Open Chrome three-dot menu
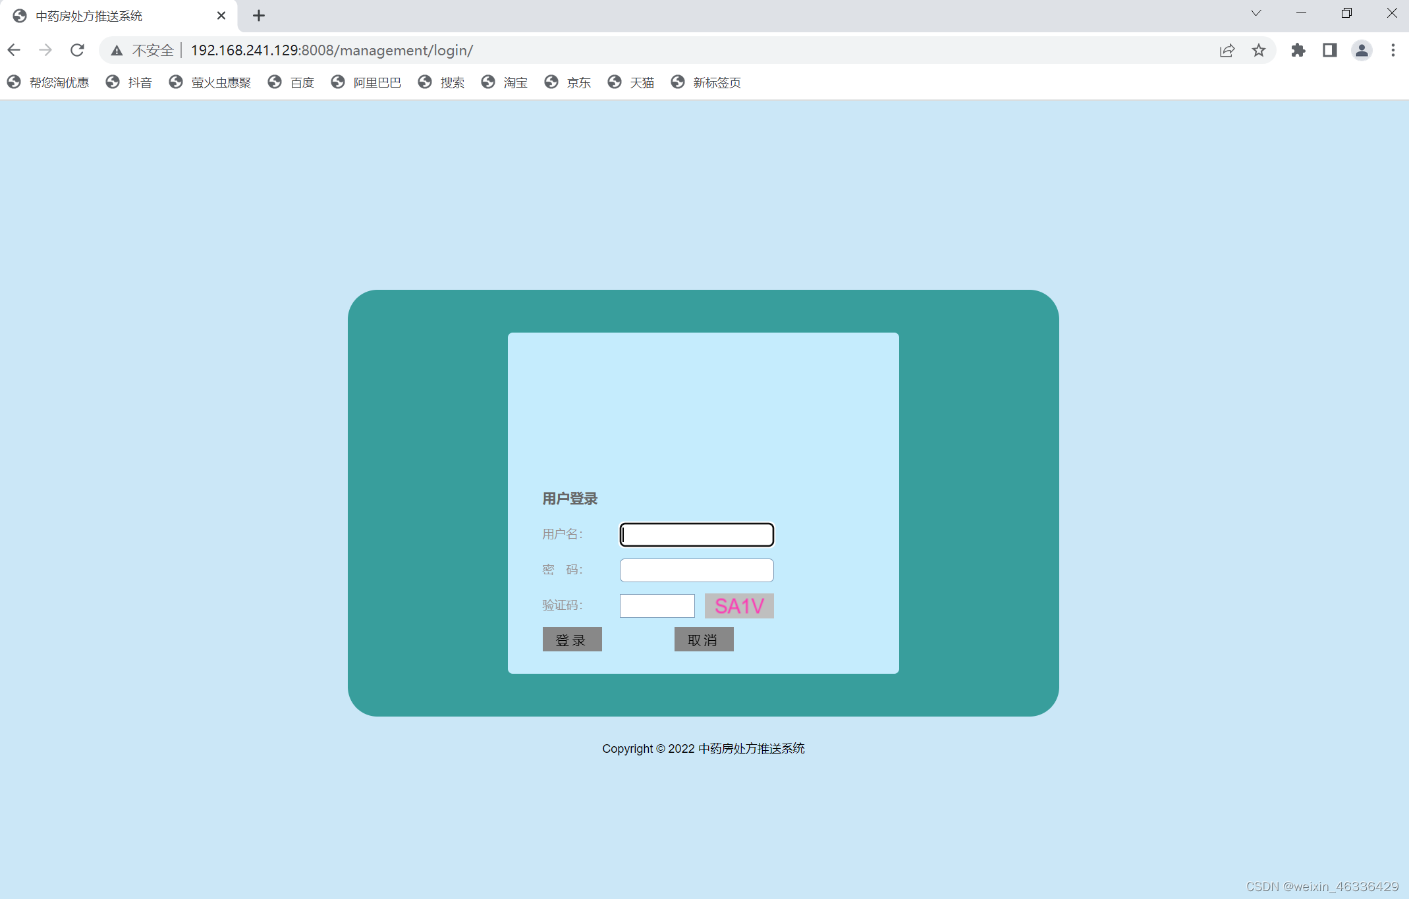 click(1393, 50)
